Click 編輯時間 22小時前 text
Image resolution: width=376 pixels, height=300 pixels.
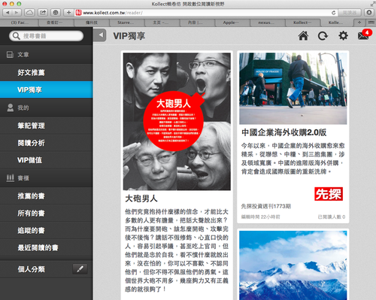[x=260, y=217]
